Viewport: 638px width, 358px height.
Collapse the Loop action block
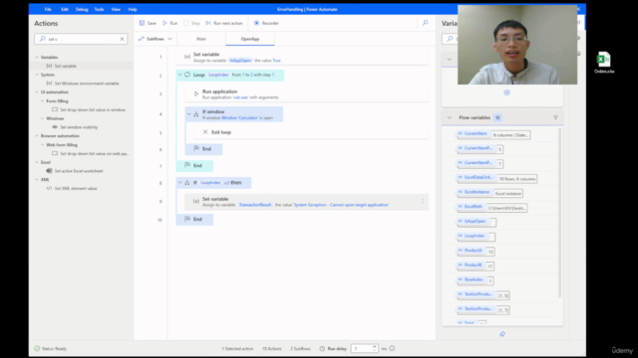(179, 75)
